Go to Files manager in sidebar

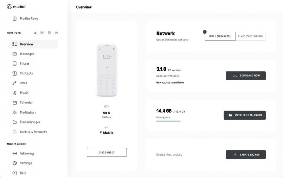(30, 122)
